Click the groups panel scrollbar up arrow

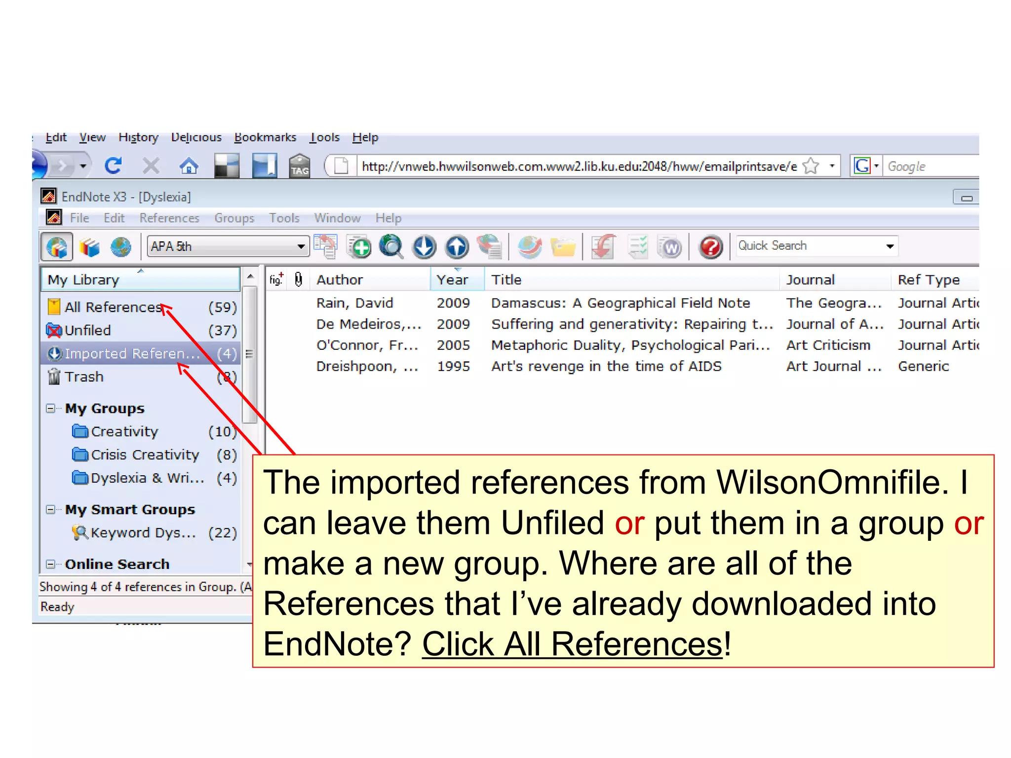(250, 277)
